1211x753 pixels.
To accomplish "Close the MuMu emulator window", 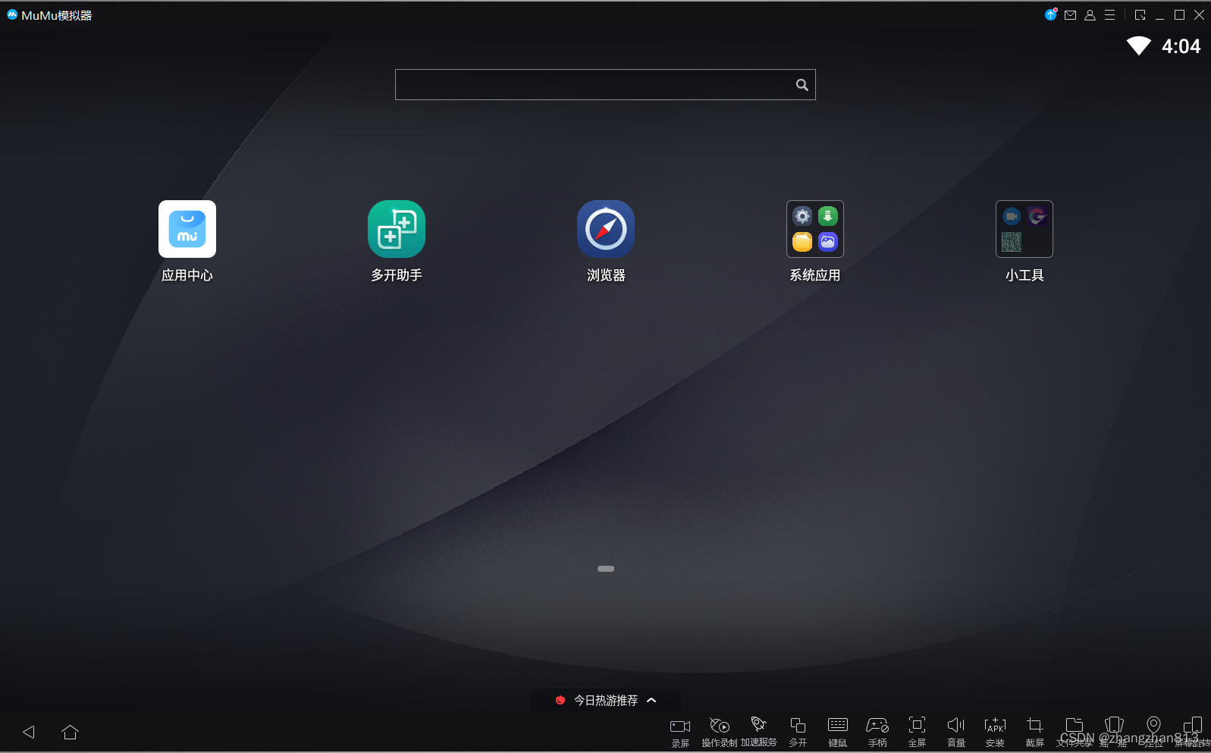I will (x=1199, y=15).
